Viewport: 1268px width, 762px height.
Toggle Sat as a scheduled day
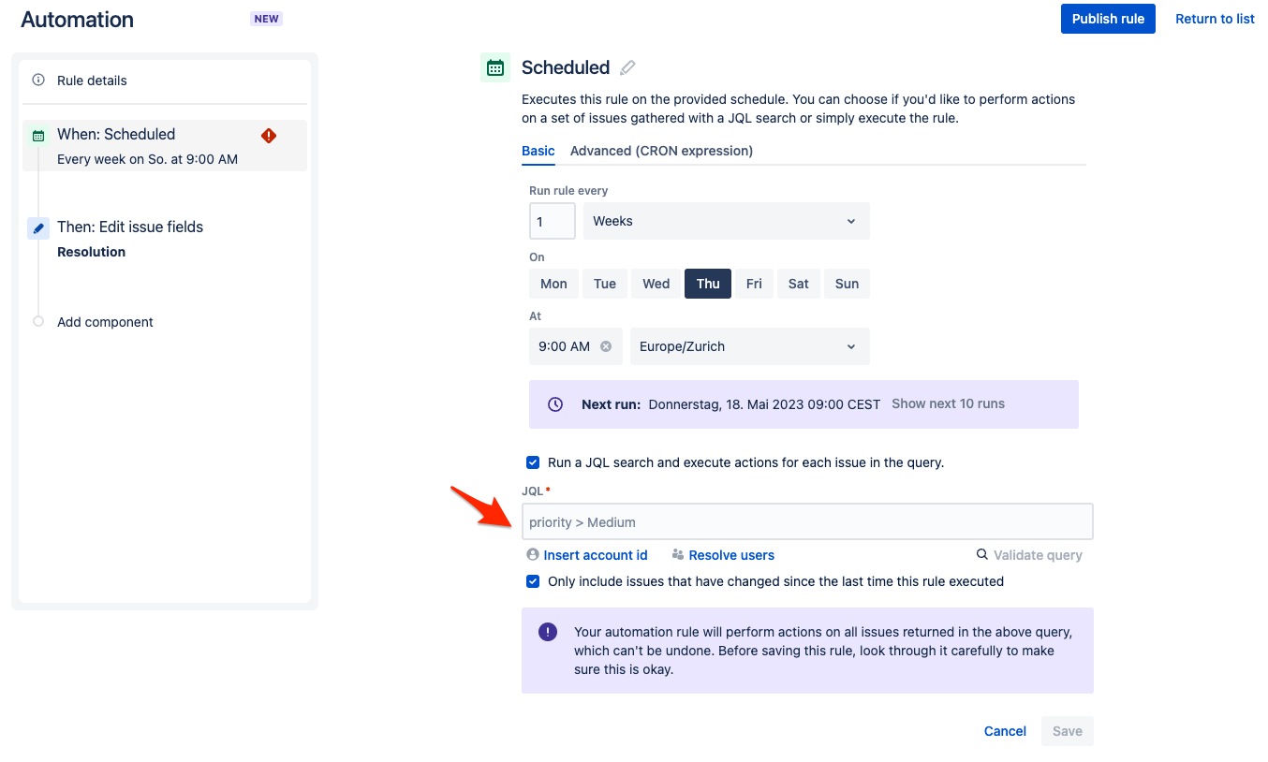tap(798, 283)
